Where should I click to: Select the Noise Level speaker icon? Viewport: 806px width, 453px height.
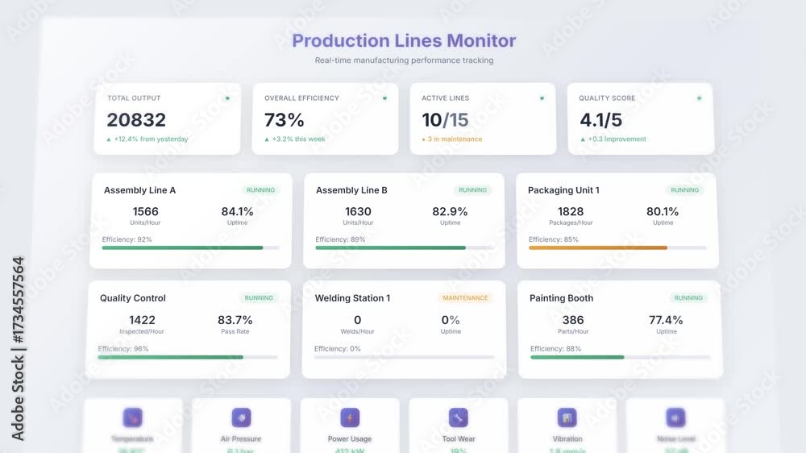click(675, 418)
